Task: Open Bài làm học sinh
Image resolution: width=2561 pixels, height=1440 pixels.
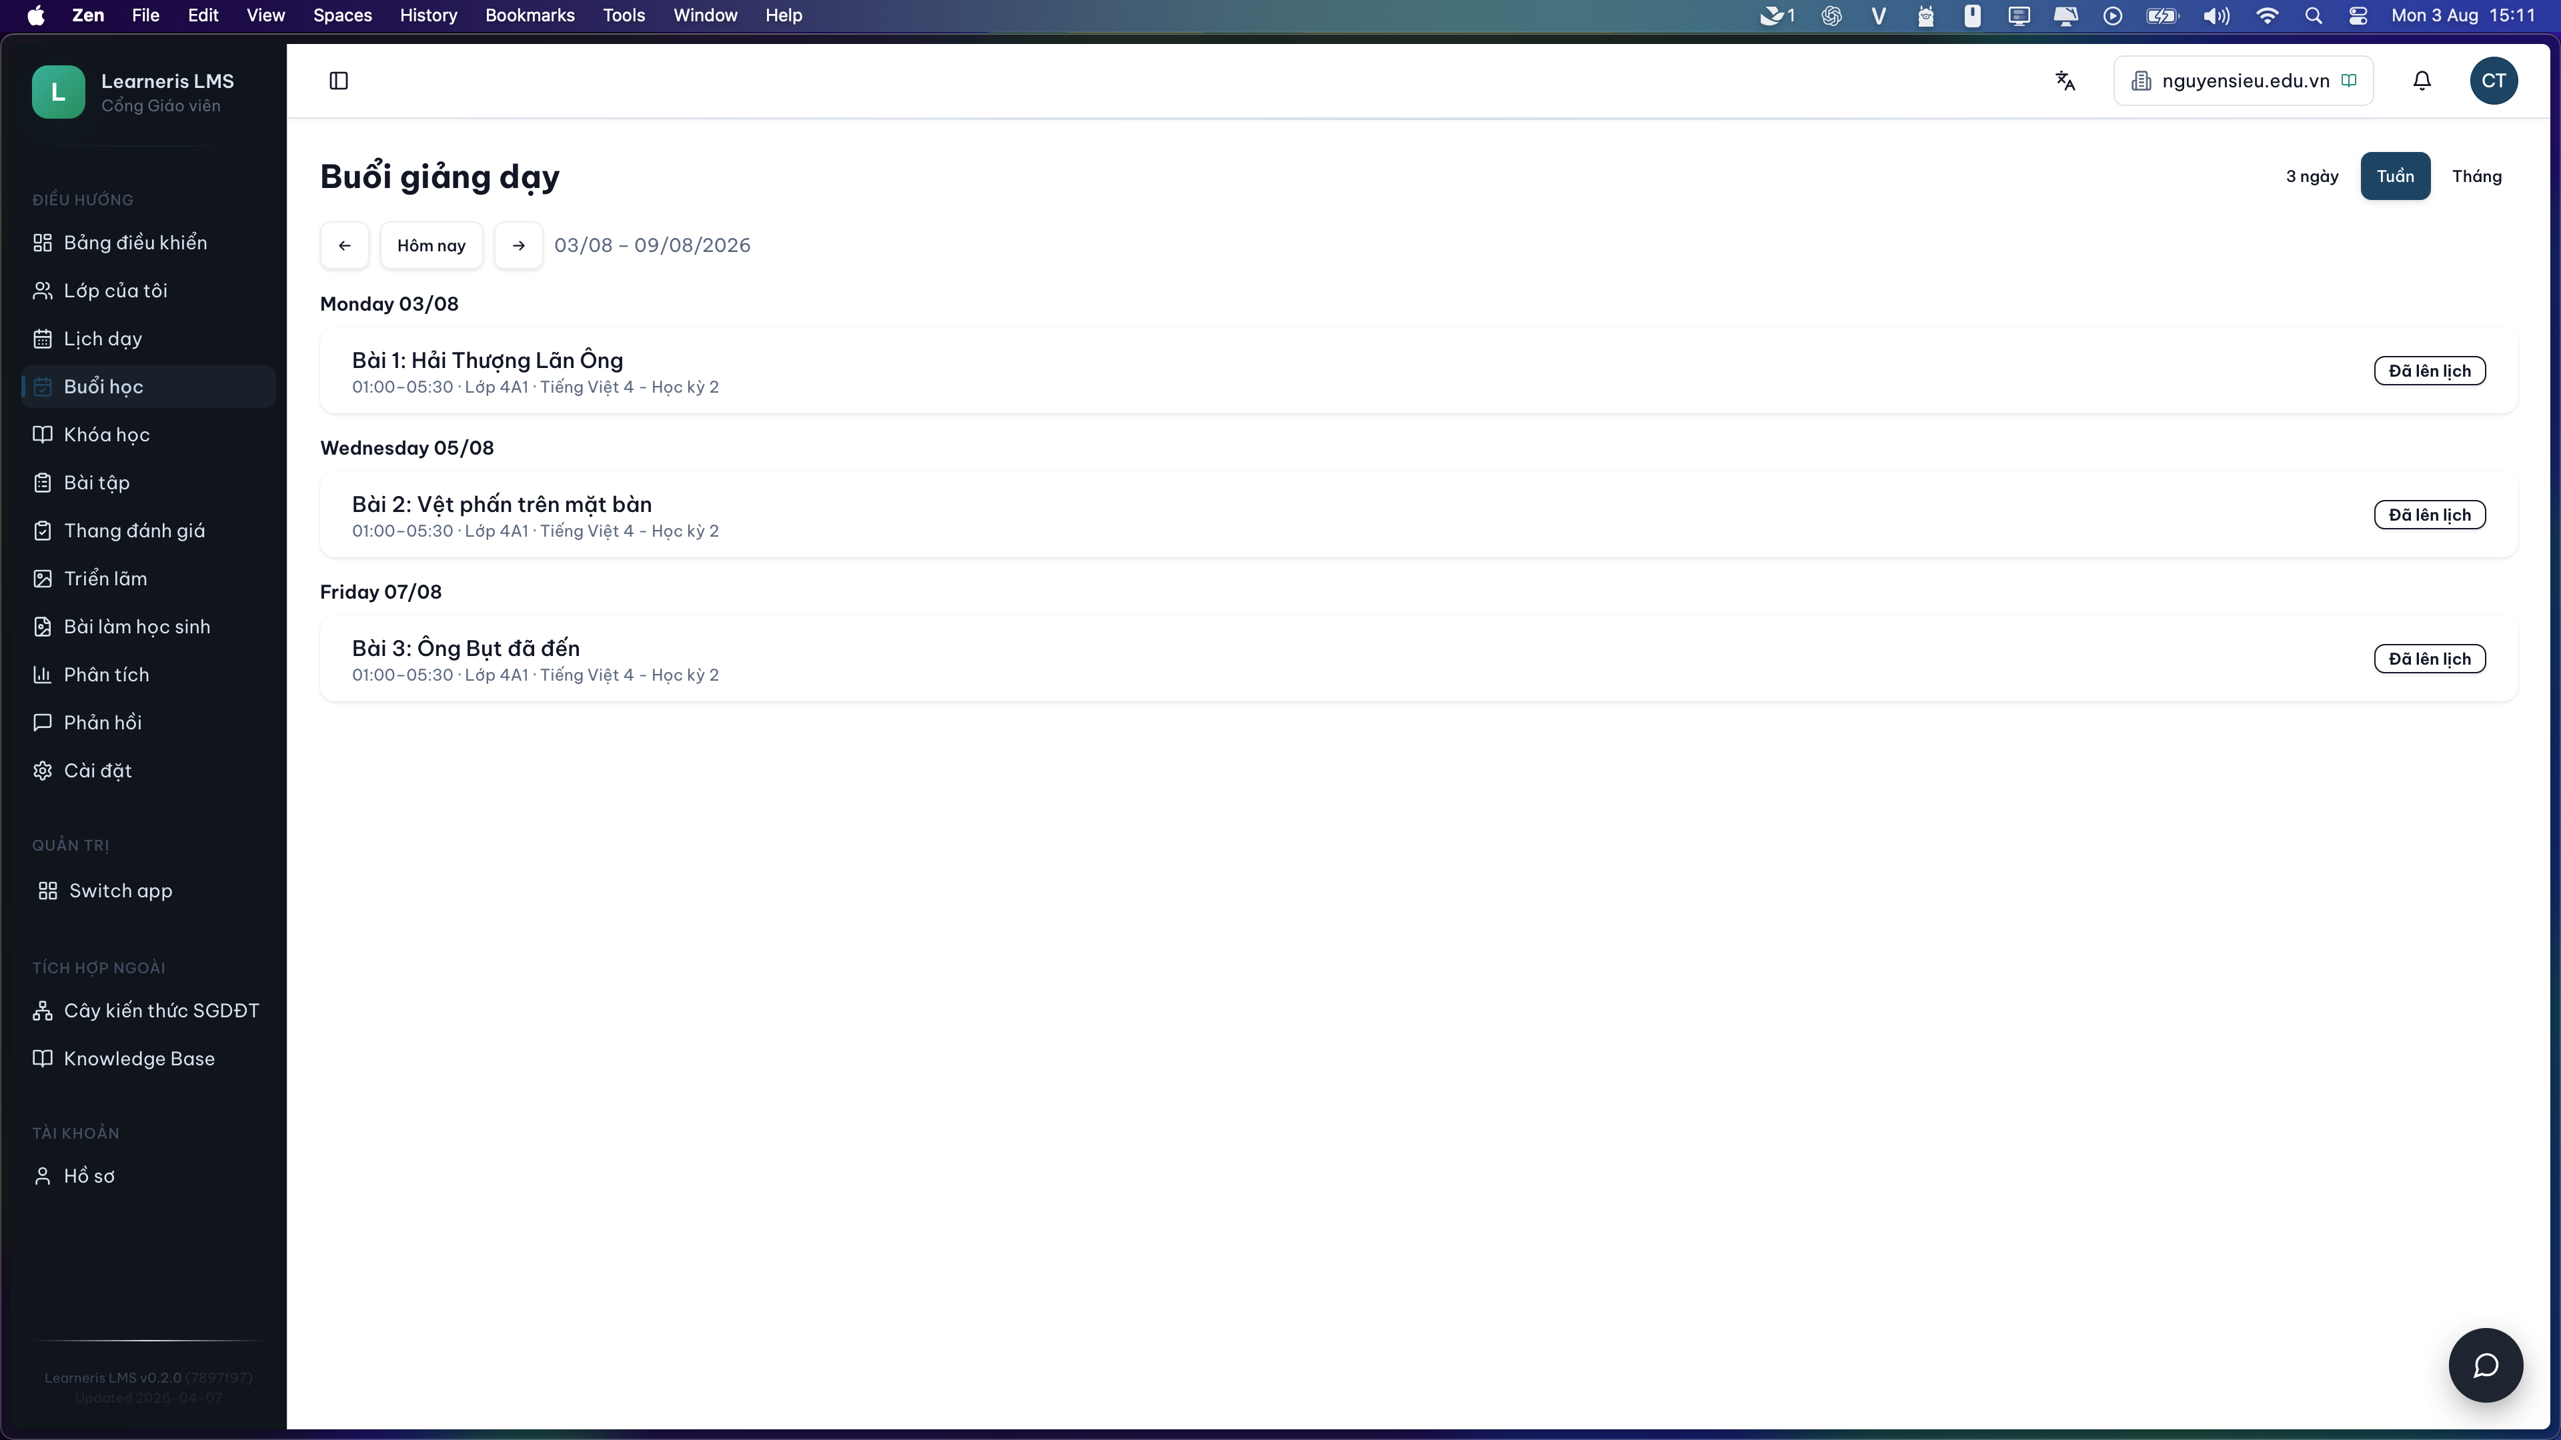Action: (x=149, y=626)
